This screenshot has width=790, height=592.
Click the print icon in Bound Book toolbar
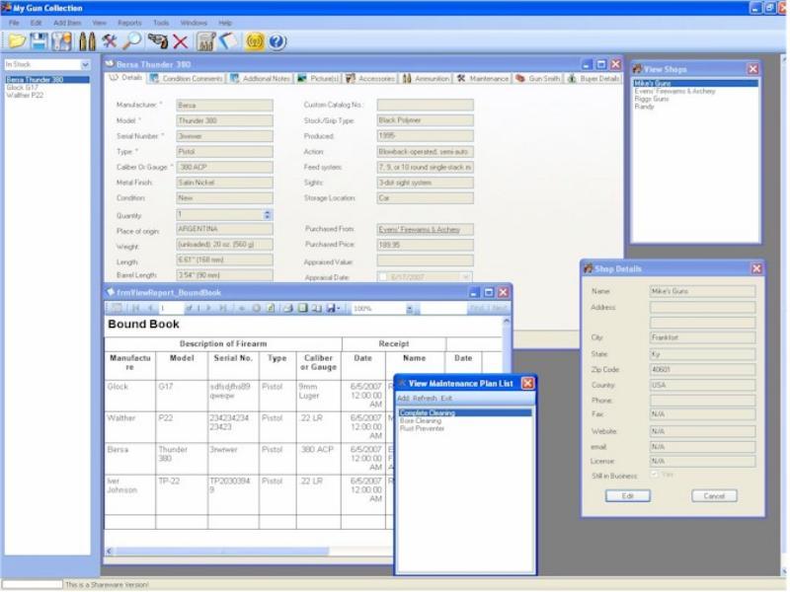point(287,308)
